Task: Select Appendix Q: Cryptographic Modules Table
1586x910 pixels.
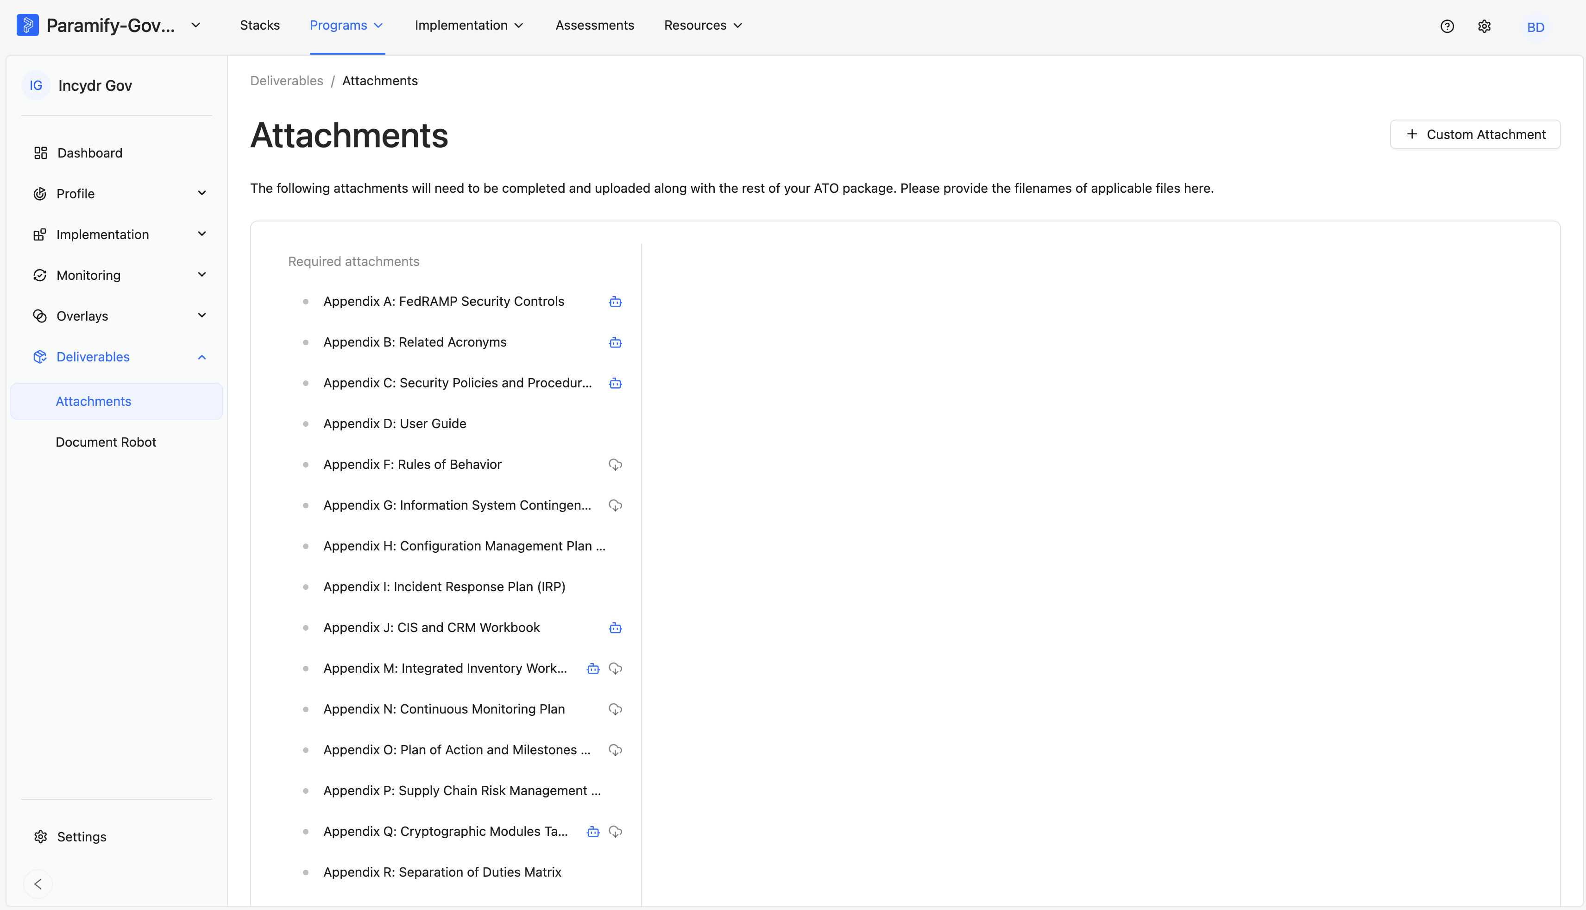Action: click(x=446, y=832)
